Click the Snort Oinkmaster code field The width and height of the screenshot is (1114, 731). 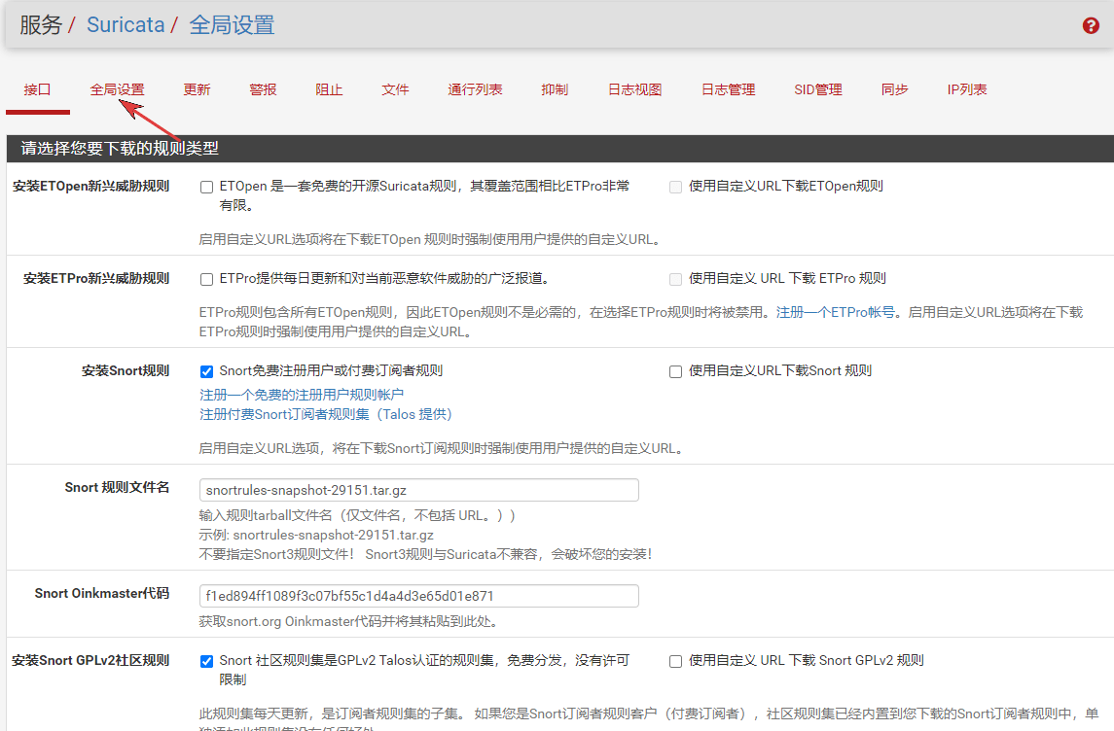tap(418, 596)
